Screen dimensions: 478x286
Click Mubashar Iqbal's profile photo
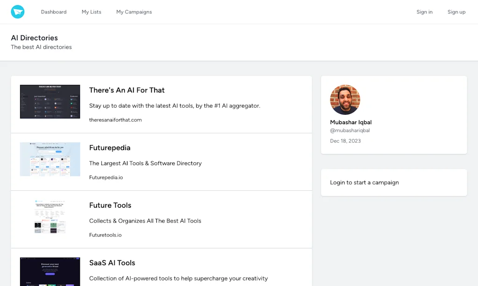click(x=345, y=100)
